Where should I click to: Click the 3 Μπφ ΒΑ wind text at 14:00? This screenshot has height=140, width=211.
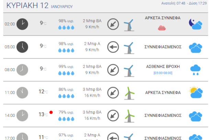pos(92,112)
